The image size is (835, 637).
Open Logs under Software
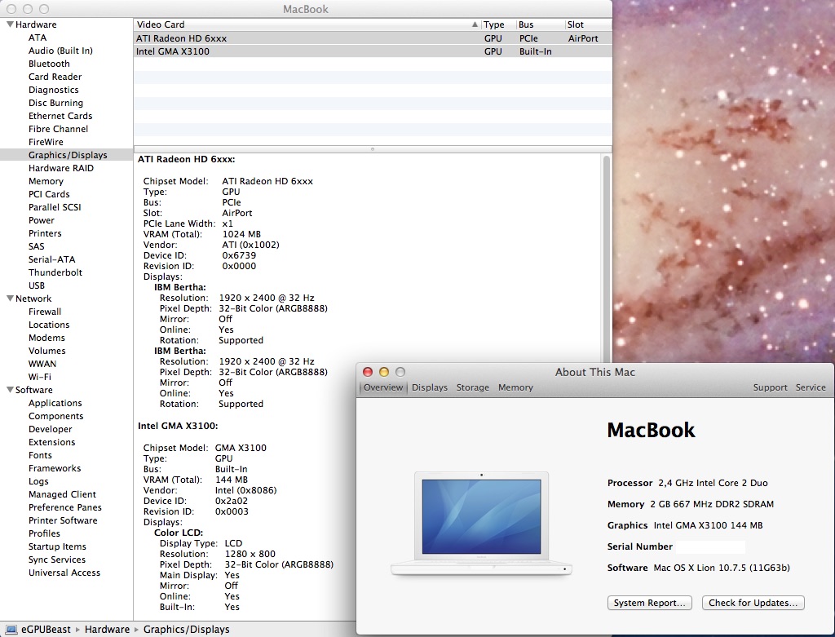point(38,481)
